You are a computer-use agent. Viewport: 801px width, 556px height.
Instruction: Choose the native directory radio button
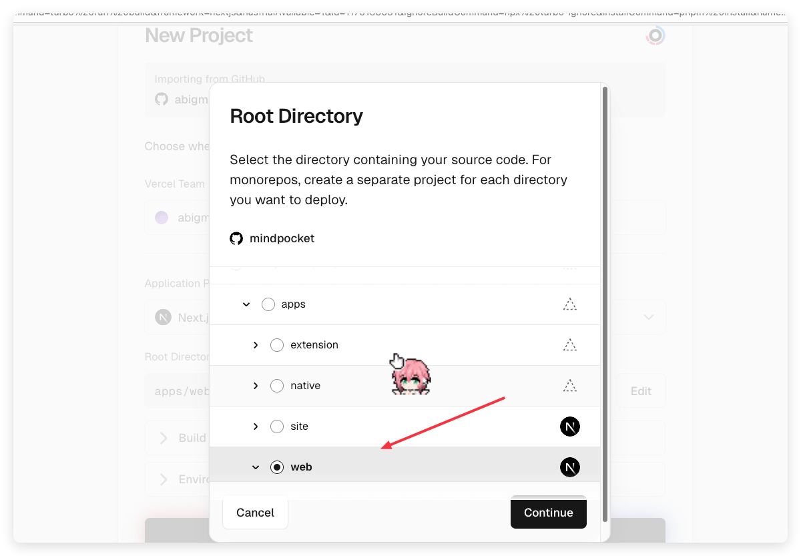(x=277, y=386)
